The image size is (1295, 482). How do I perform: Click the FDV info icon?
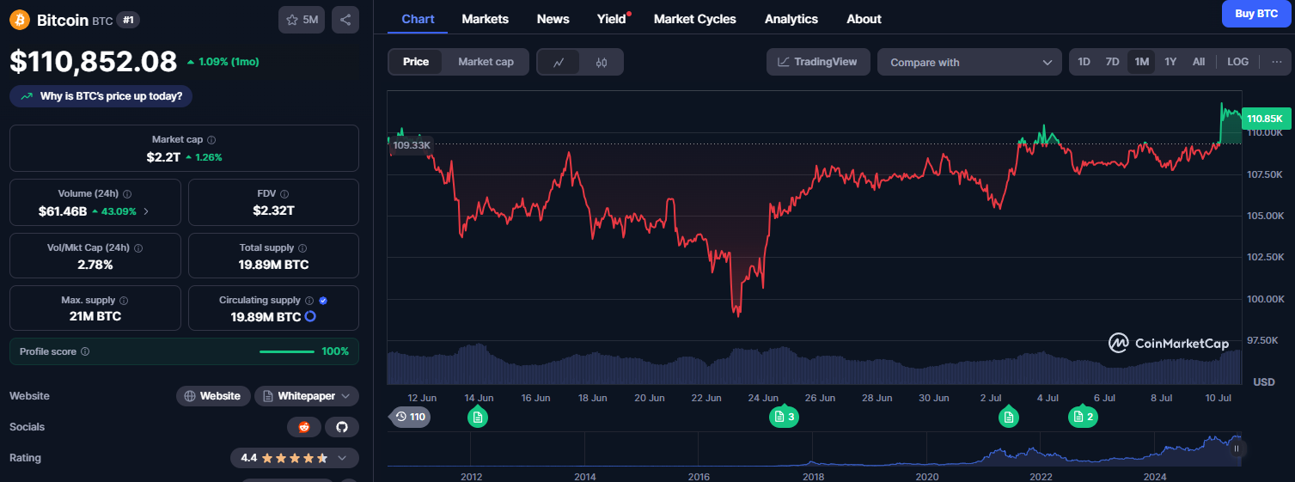(x=284, y=194)
